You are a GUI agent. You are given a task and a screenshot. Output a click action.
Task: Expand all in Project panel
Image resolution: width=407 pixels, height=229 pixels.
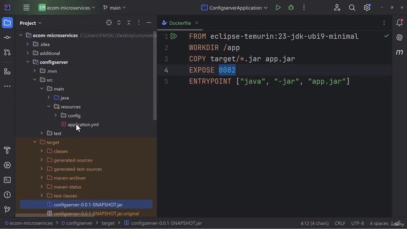(x=119, y=23)
